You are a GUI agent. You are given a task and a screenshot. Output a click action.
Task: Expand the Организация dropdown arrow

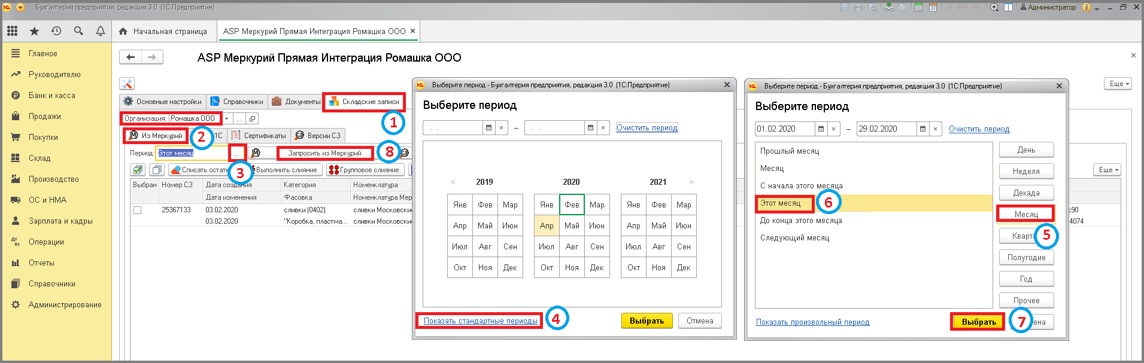coord(227,118)
